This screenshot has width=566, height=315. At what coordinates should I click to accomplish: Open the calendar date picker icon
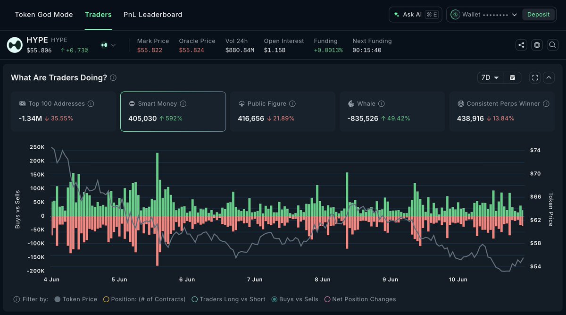(512, 78)
